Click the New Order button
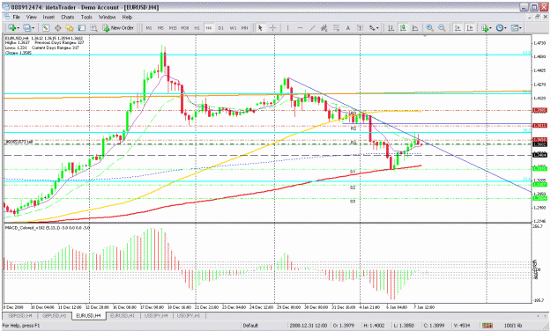Screen dimensions: 551x331 [x=118, y=27]
